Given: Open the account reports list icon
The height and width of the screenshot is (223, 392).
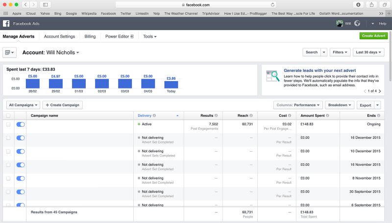Looking at the screenshot, I should pos(9,52).
